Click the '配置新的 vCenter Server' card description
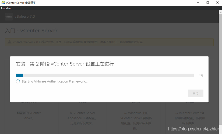The width and height of the screenshot is (222, 134). [x=29, y=116]
